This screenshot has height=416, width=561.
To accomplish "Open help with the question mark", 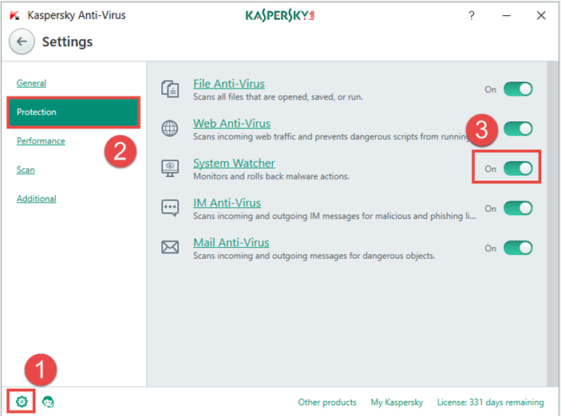I will click(x=472, y=15).
